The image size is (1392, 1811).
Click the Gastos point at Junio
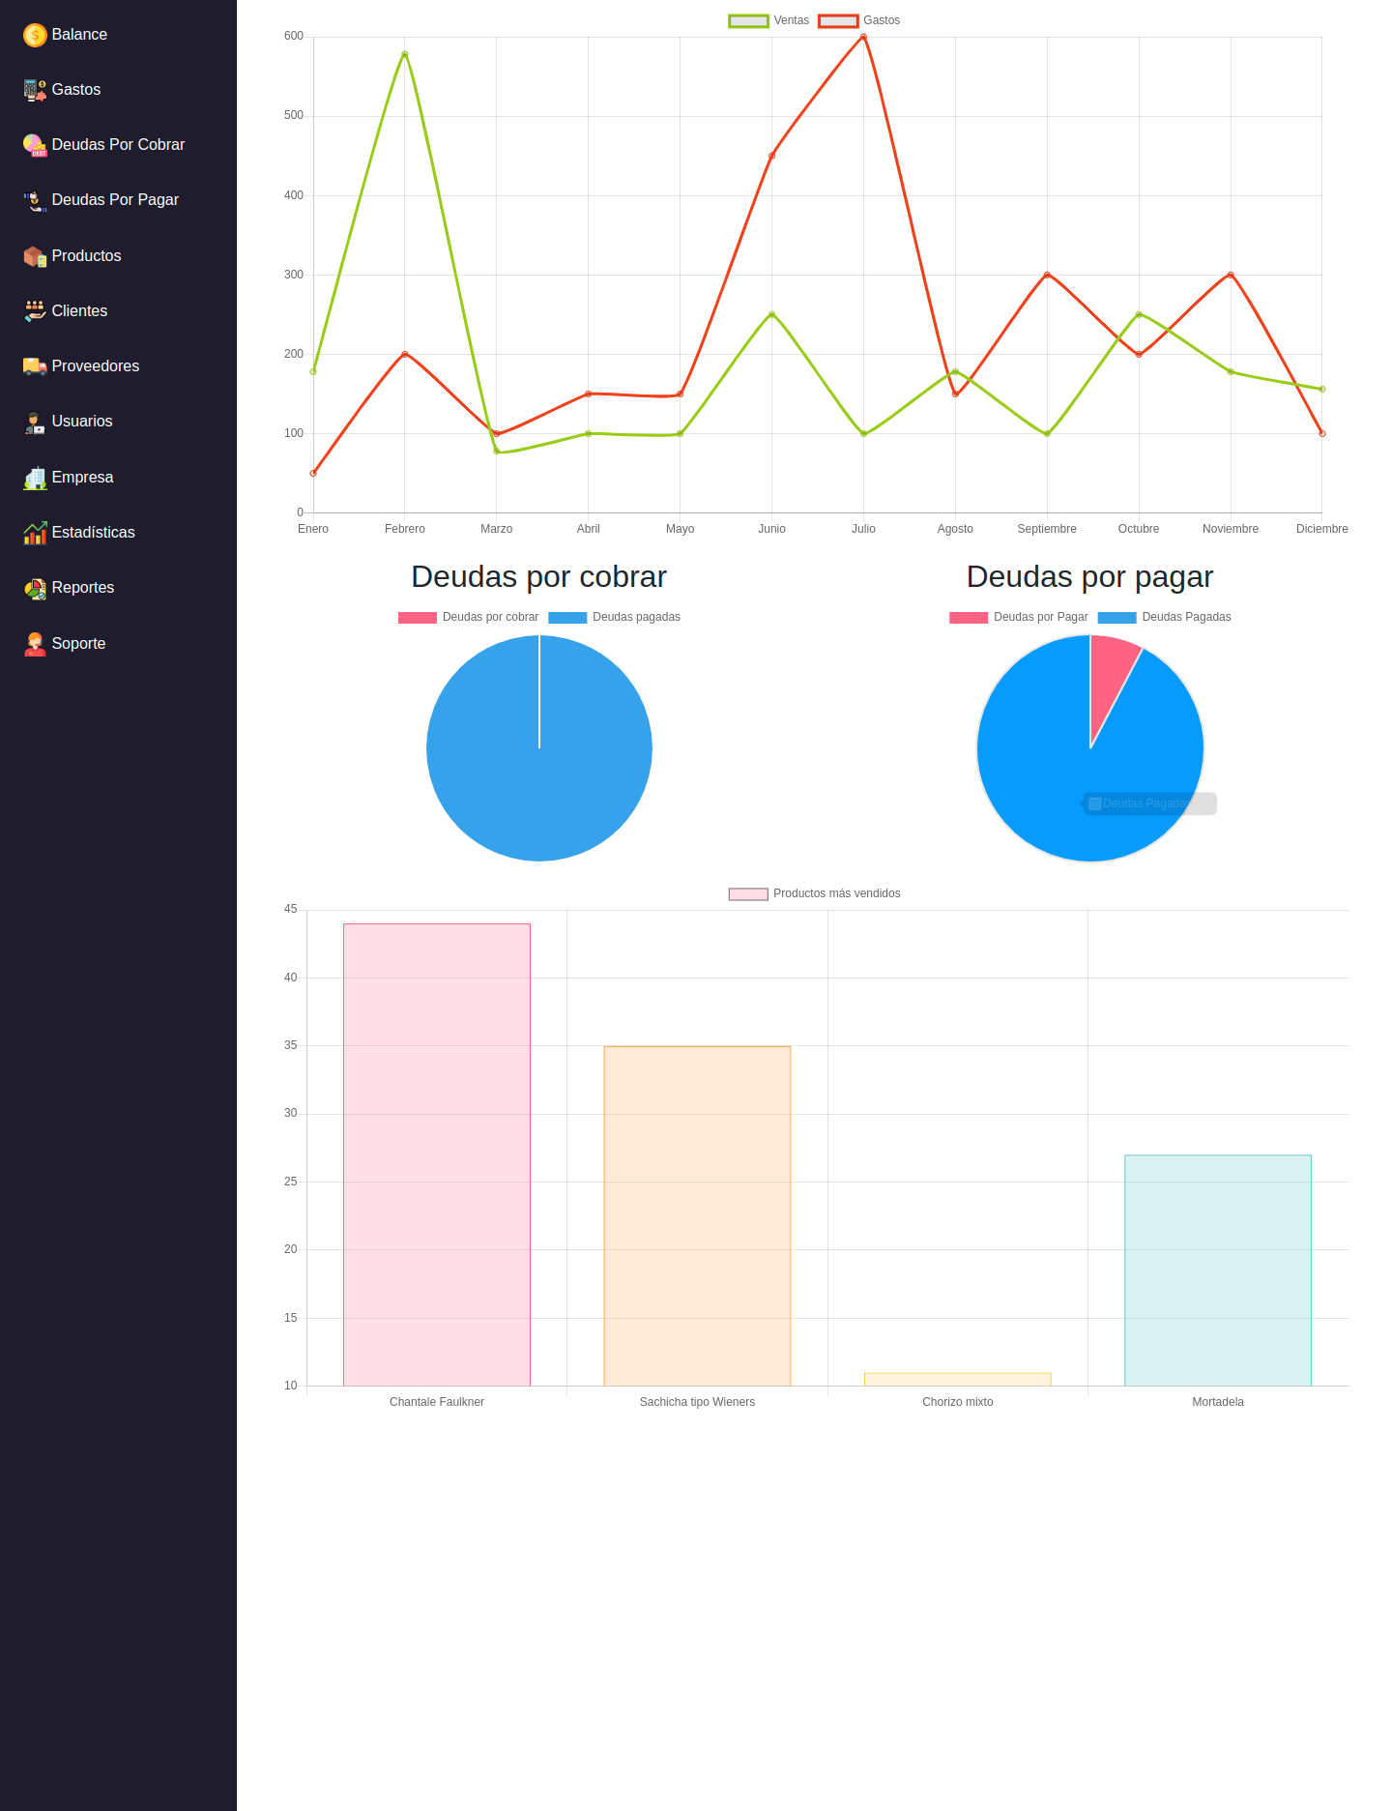pyautogui.click(x=771, y=156)
